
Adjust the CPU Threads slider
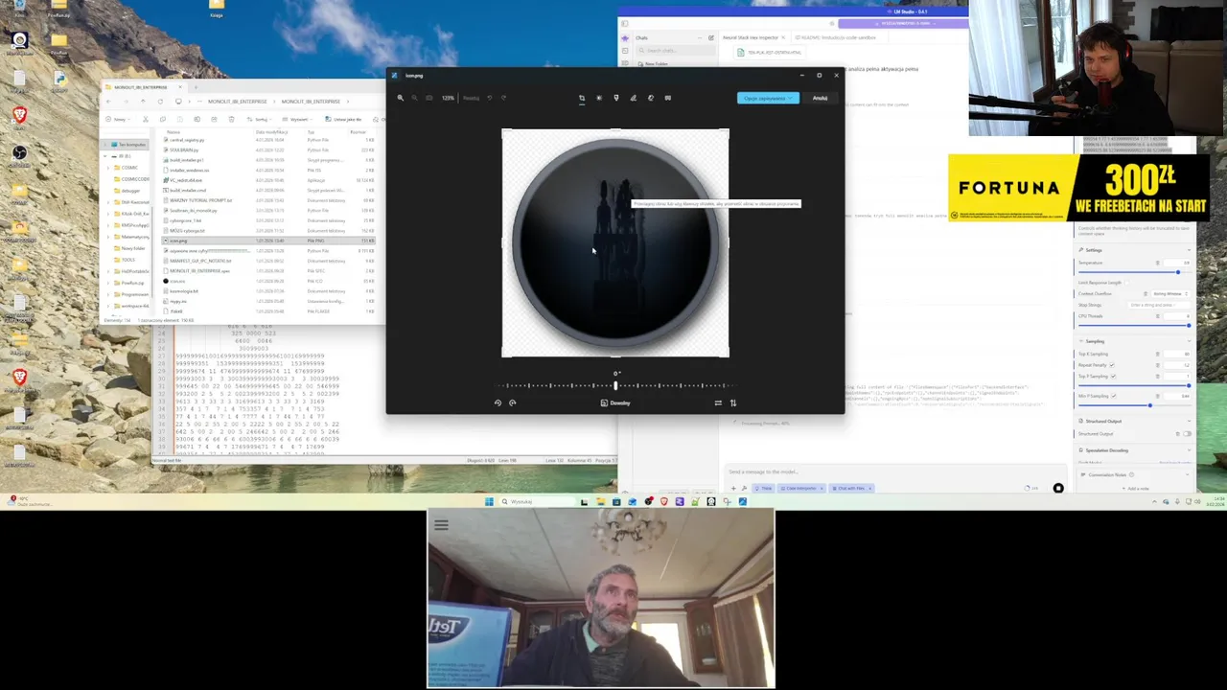[x=1135, y=326]
